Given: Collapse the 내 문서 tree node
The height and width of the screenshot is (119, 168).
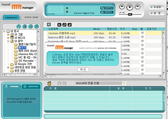Looking at the screenshot, I should [4, 31].
